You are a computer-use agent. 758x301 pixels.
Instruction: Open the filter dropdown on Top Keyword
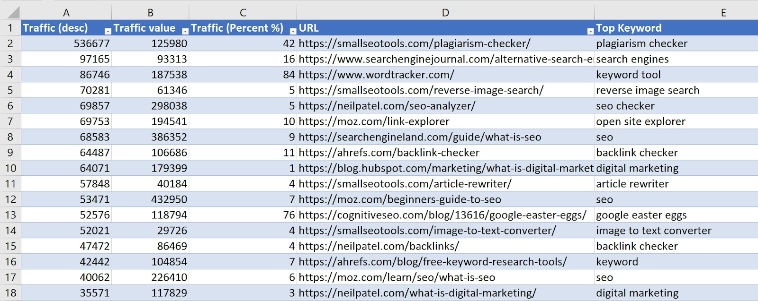753,30
